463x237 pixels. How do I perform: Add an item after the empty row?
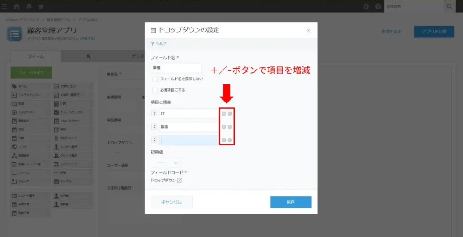[224, 140]
